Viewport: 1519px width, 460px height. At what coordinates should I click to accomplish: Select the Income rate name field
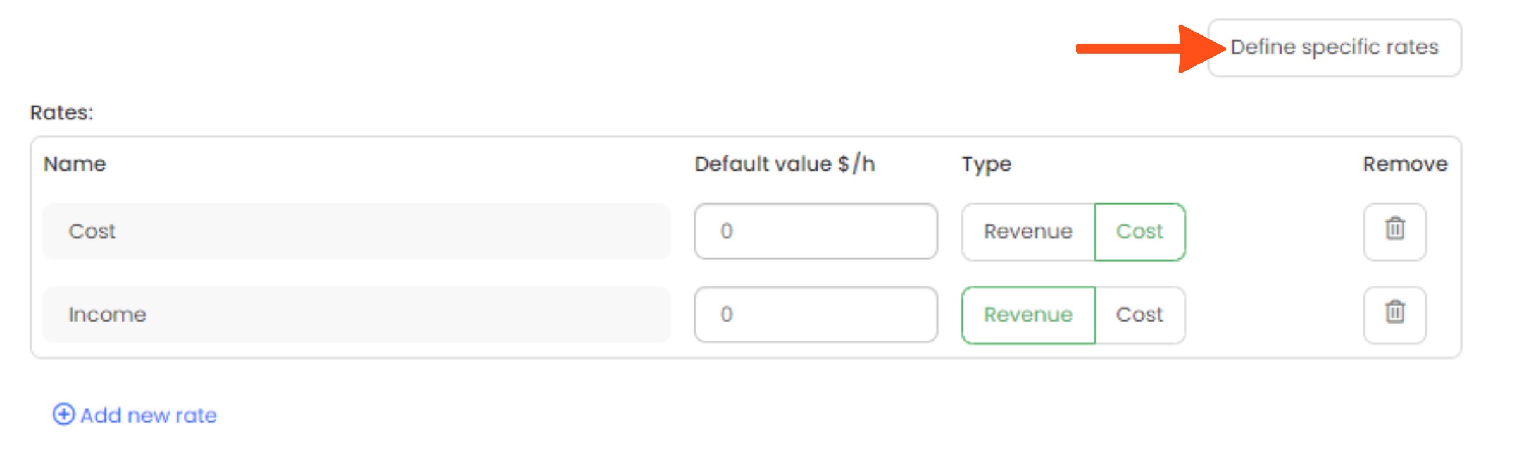coord(356,315)
